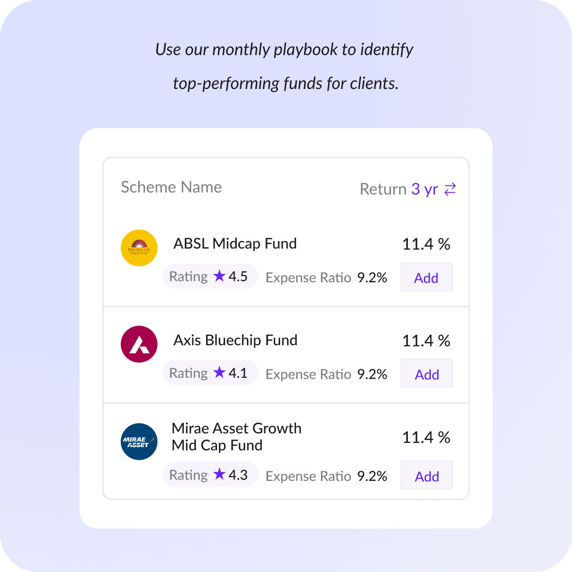
Task: Add Mirae Asset Growth Mid Cap Fund
Action: (426, 476)
